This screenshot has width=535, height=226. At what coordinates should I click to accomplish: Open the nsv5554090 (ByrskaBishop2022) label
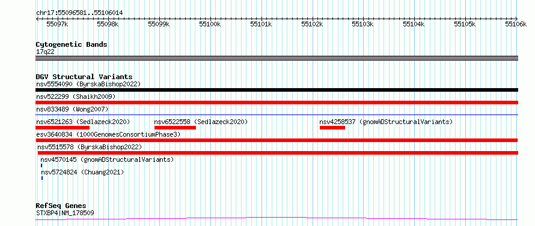[88, 84]
